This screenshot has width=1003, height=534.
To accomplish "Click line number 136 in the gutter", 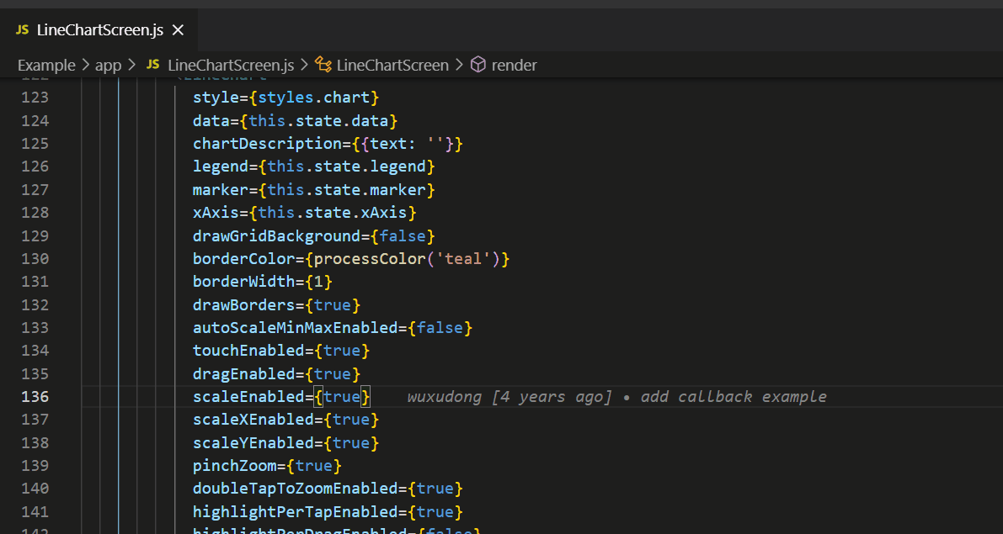I will [x=34, y=396].
